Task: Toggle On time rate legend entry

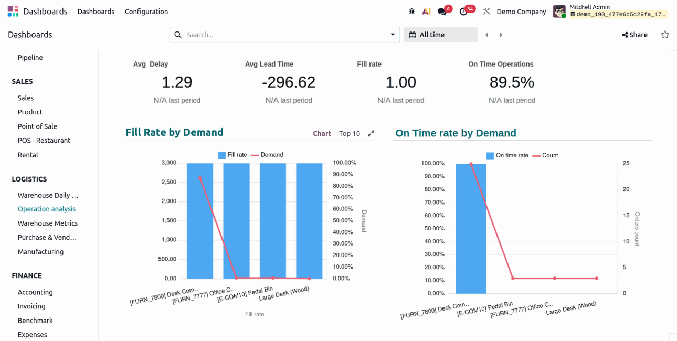Action: 507,155
